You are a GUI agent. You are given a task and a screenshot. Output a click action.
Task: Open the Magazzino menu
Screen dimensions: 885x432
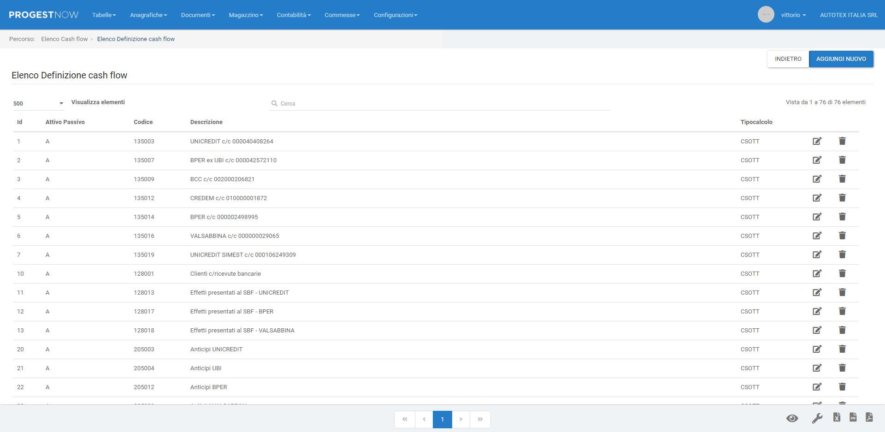(x=246, y=15)
